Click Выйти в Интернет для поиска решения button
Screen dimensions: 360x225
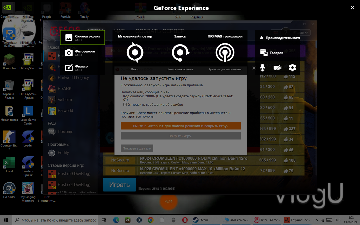[x=180, y=126]
